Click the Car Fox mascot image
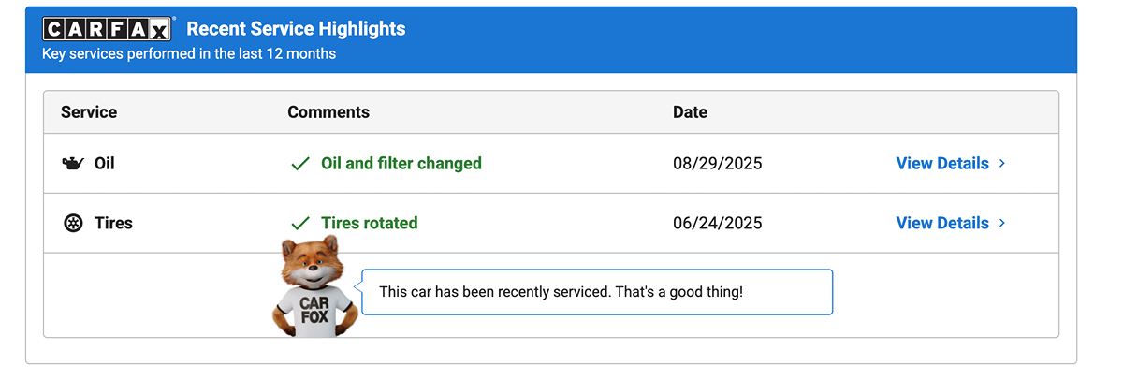 click(x=314, y=288)
